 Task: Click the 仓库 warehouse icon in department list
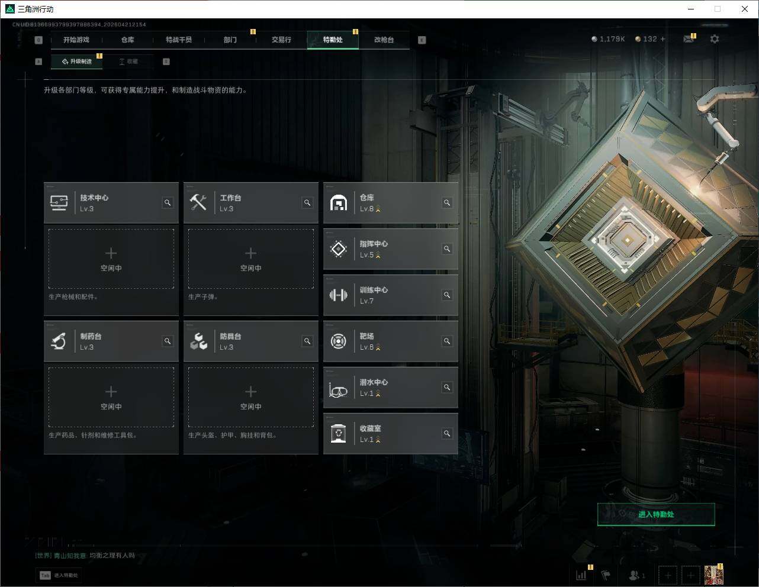click(x=338, y=203)
